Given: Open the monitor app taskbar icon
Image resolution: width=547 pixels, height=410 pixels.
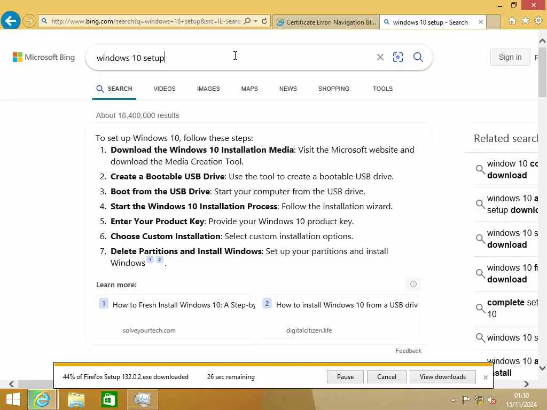Looking at the screenshot, I should click(142, 399).
